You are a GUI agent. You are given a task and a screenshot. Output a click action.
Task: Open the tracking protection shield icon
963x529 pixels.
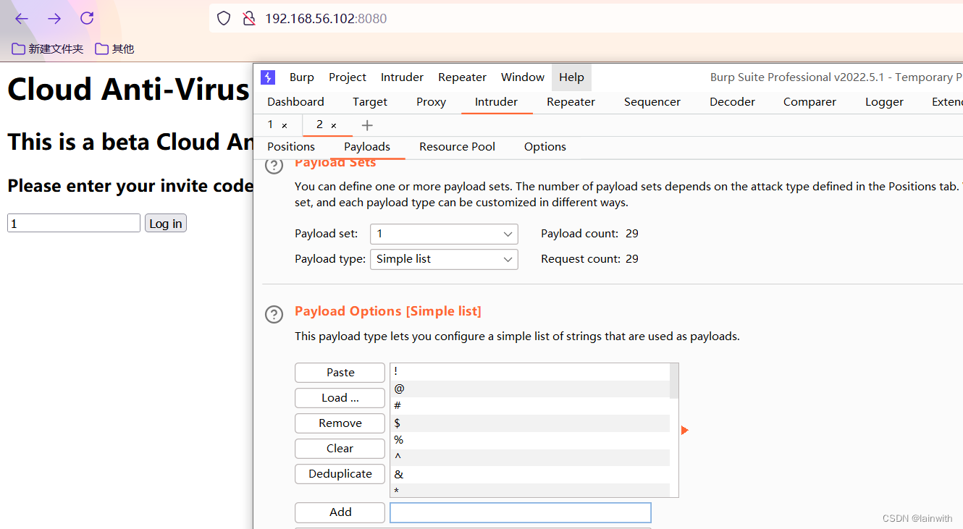tap(224, 18)
